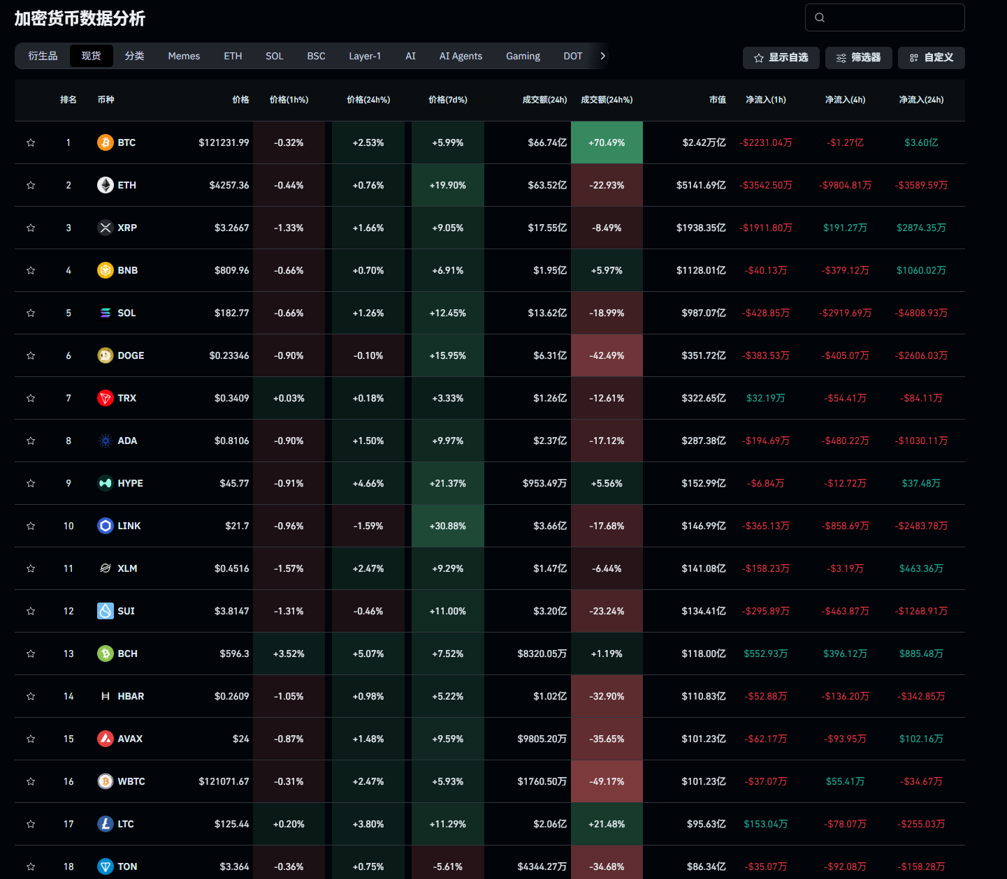Screen dimensions: 1007x879
Task: Select the Layer-1 tab
Action: [x=365, y=56]
